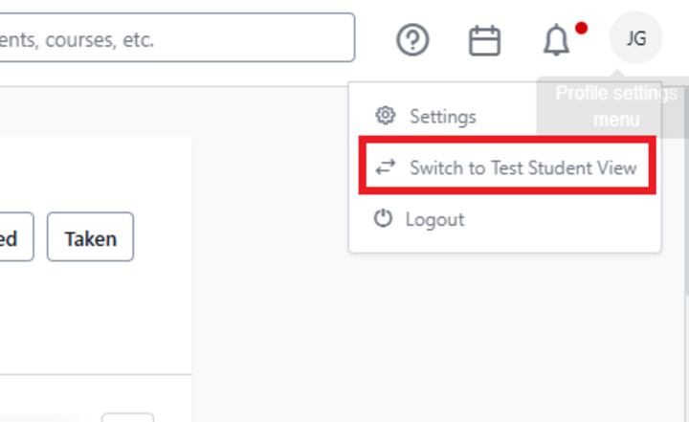Click the gear icon beside Settings
The height and width of the screenshot is (422, 689).
click(386, 116)
